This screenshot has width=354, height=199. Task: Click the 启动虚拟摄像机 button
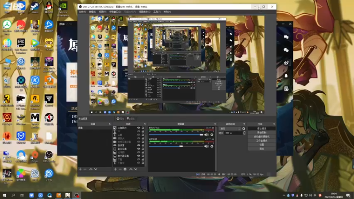pyautogui.click(x=262, y=137)
